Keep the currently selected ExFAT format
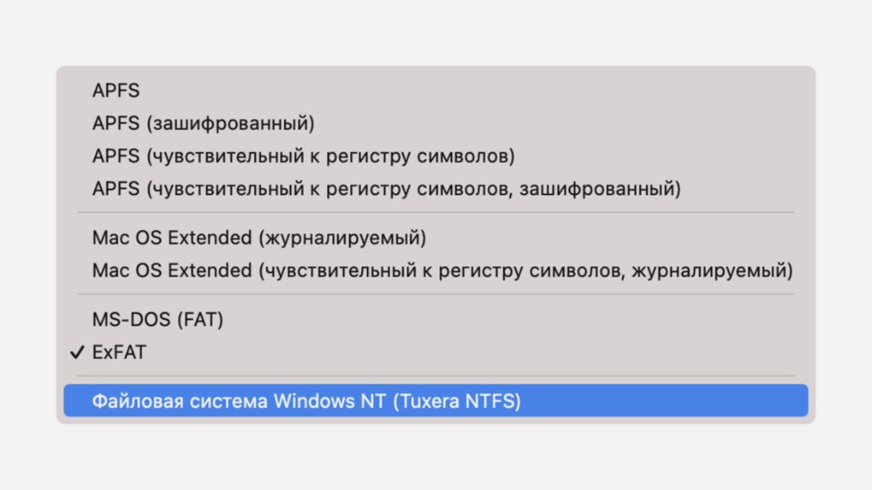 point(119,352)
